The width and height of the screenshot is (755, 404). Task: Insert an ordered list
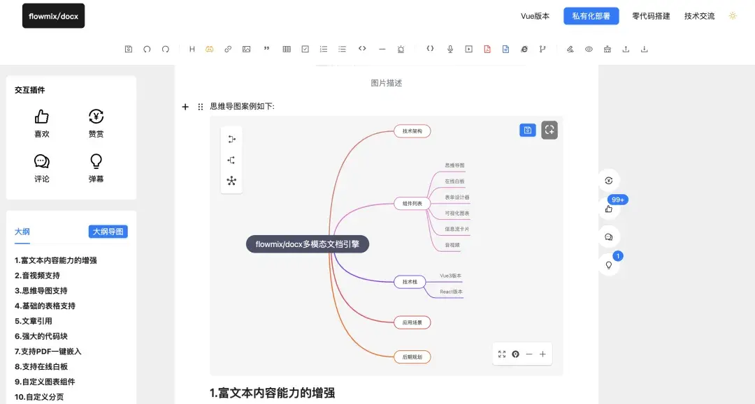(x=324, y=49)
